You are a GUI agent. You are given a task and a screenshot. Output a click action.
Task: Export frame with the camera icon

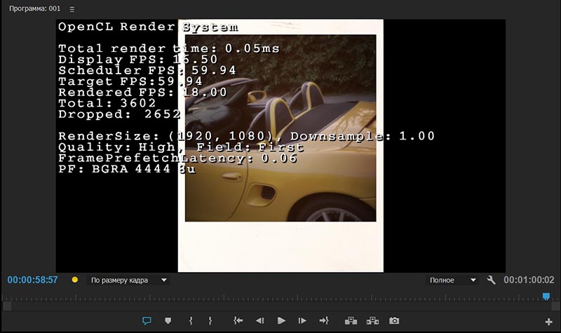394,321
